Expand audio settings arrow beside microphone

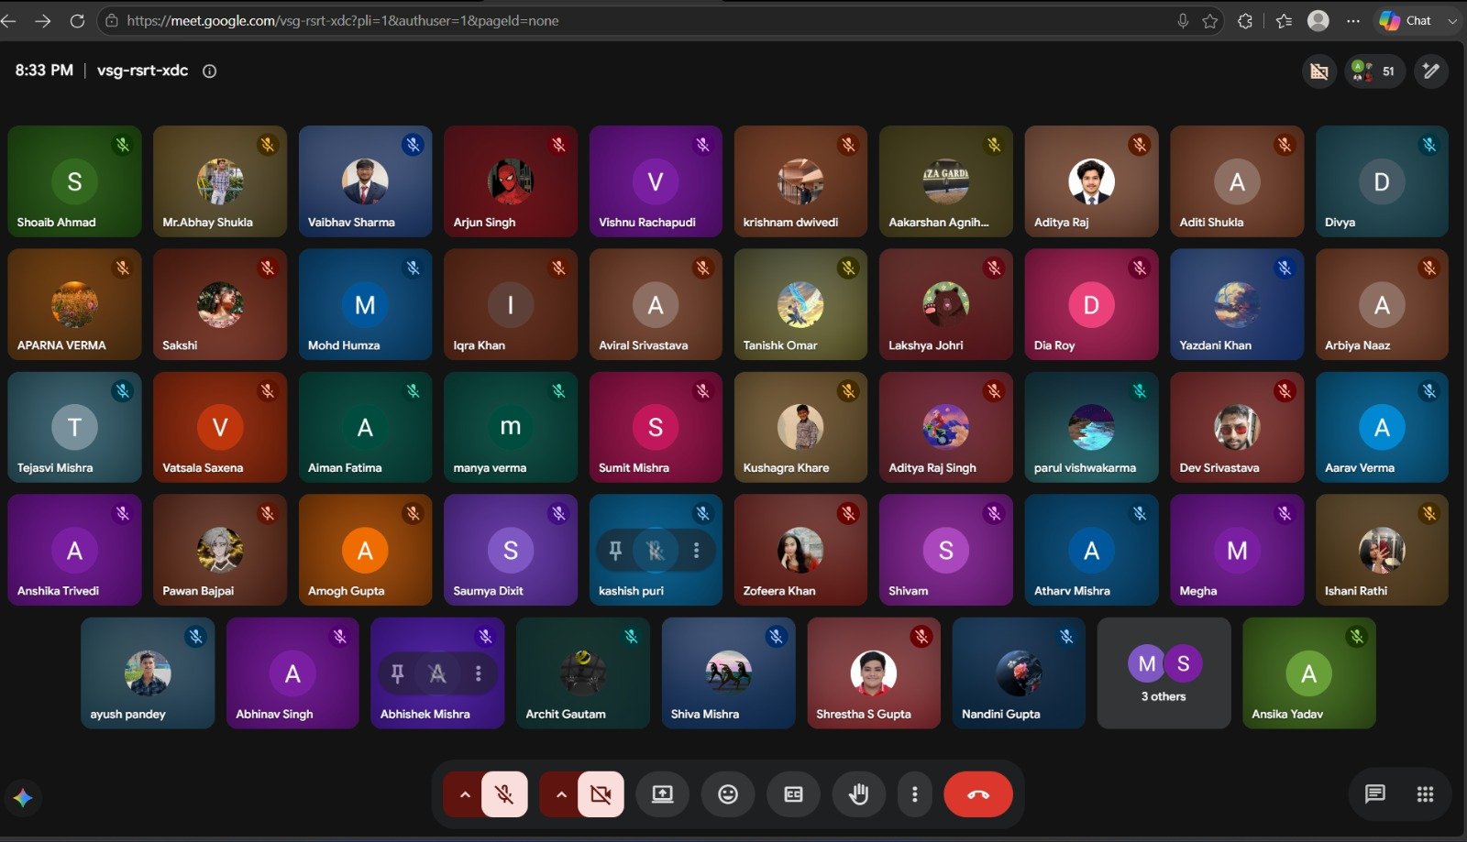click(x=464, y=794)
